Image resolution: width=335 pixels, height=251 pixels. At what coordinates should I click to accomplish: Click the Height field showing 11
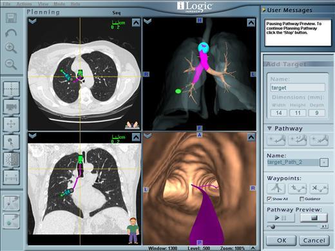[x=298, y=113]
